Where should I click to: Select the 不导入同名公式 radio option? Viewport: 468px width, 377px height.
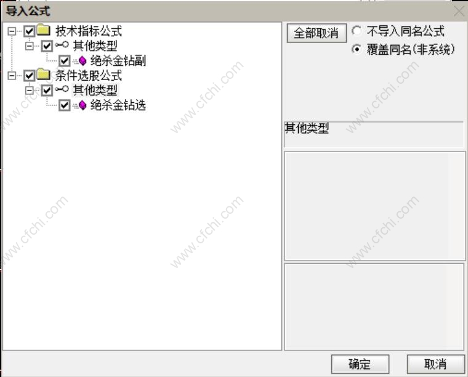pyautogui.click(x=357, y=30)
